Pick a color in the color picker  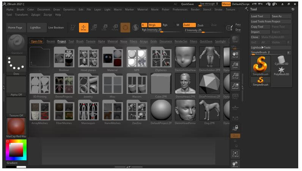coord(16,150)
